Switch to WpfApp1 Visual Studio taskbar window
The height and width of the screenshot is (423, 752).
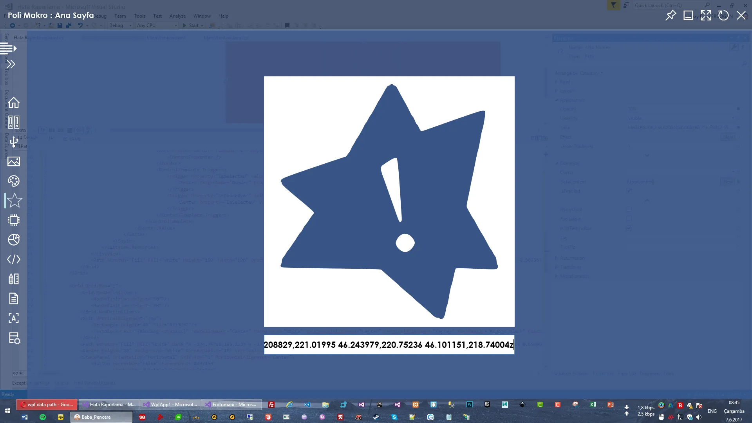(170, 405)
